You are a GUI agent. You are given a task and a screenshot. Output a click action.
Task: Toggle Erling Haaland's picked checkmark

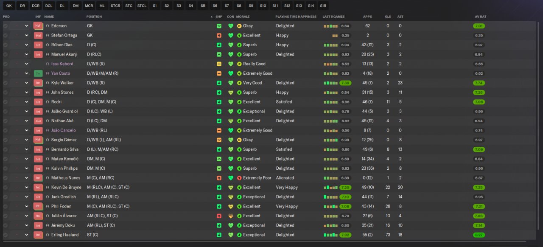[6, 235]
